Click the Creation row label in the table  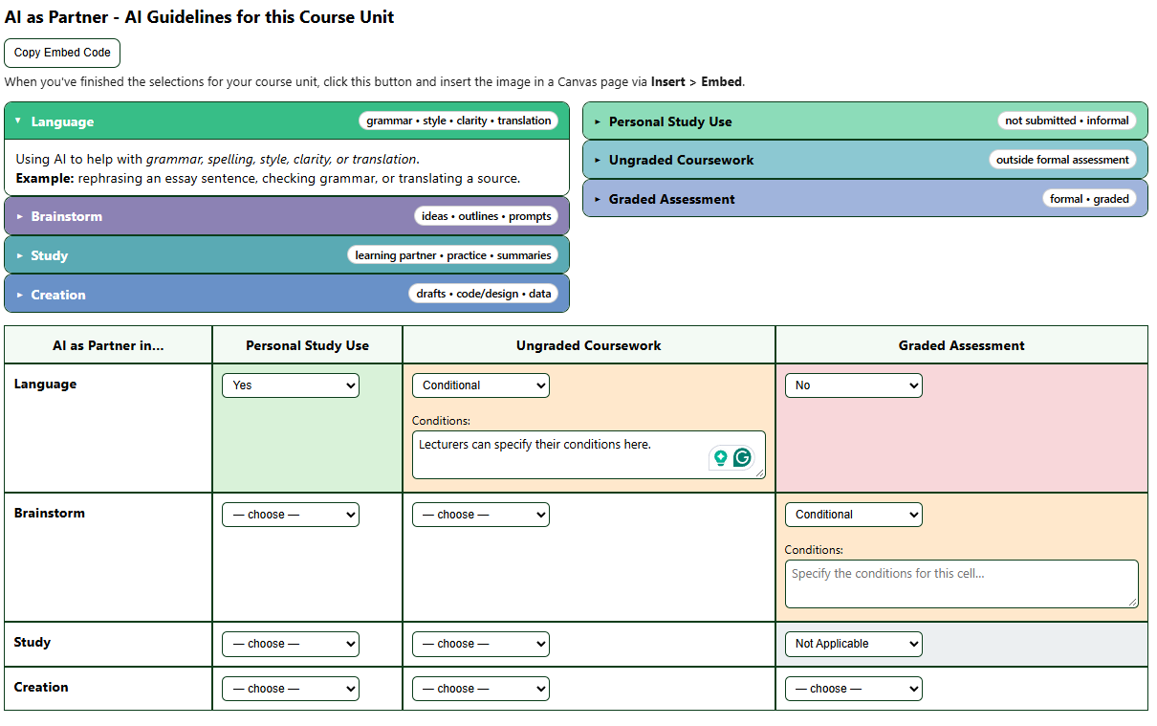coord(41,687)
